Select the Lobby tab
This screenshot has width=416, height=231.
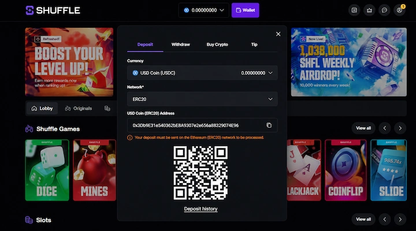click(x=42, y=109)
